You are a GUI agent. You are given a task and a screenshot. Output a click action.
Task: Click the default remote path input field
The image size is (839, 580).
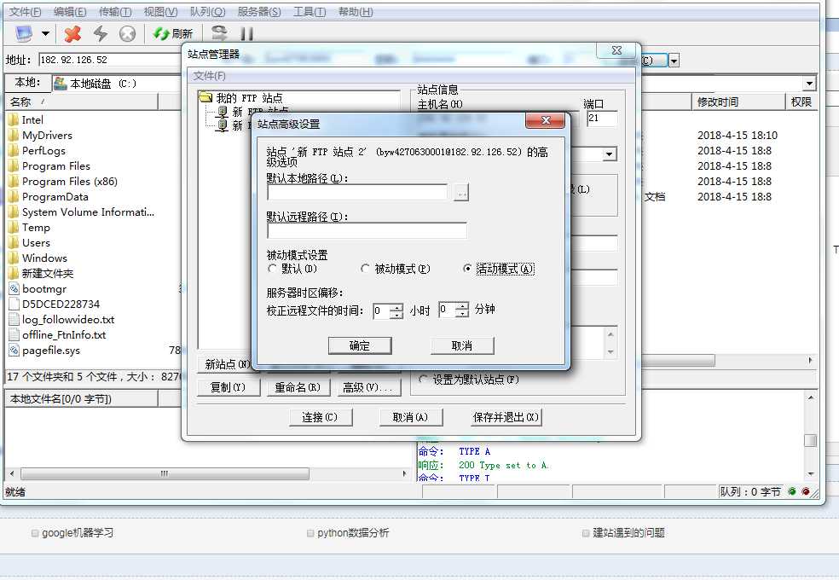point(367,230)
